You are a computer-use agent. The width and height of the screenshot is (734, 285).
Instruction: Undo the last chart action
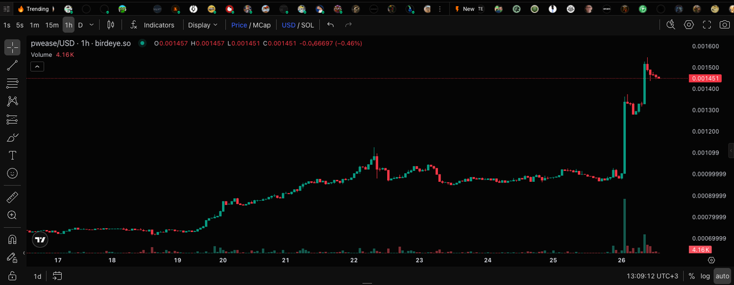click(330, 25)
